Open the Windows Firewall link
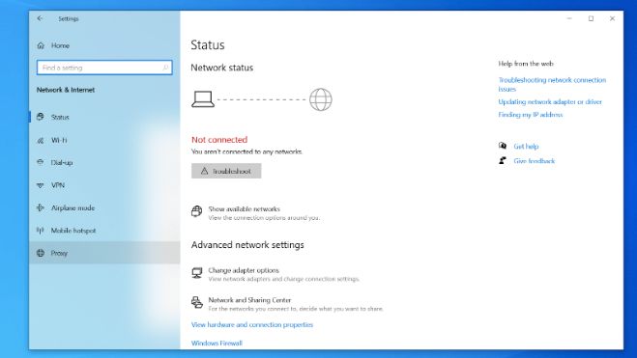 point(217,343)
